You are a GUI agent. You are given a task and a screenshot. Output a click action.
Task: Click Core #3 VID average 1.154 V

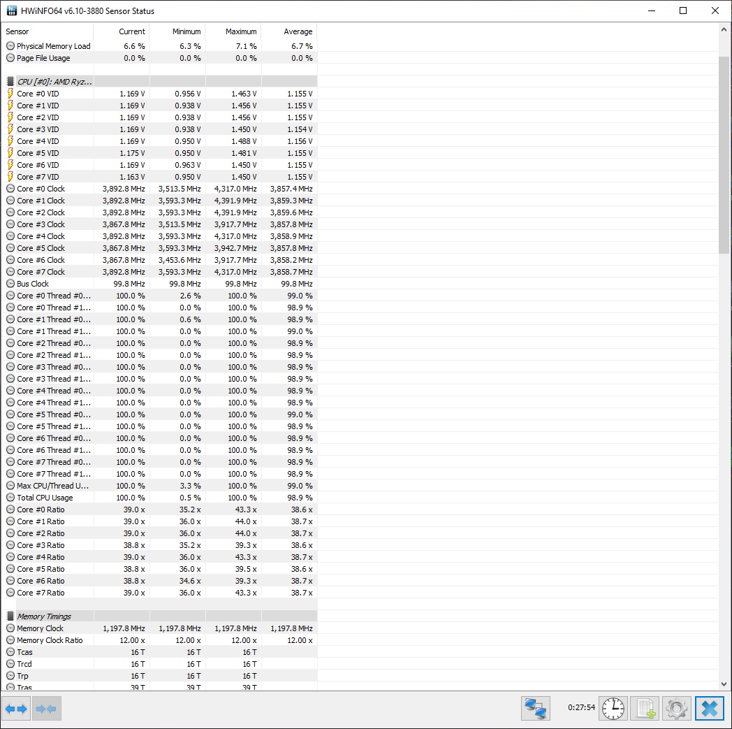click(x=300, y=129)
